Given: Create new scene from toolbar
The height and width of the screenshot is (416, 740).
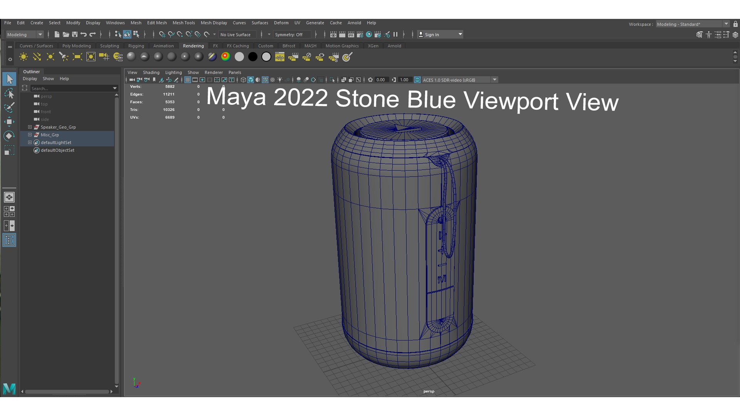Looking at the screenshot, I should (x=57, y=34).
